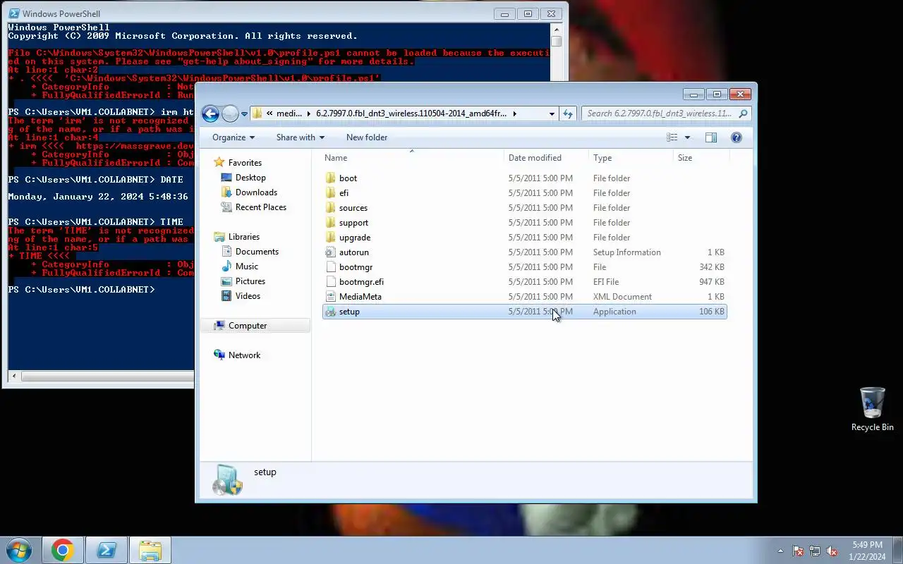The width and height of the screenshot is (903, 564).
Task: Select the upgrade folder icon
Action: click(331, 238)
